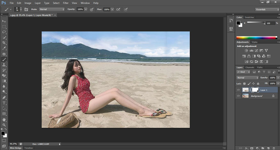Select the Zoom tool
280x150 pixels.
point(4,125)
